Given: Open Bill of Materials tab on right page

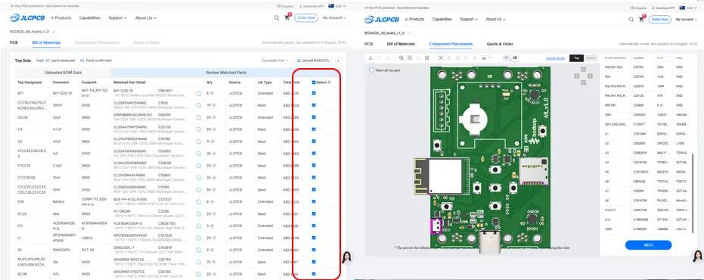Looking at the screenshot, I should click(x=401, y=44).
